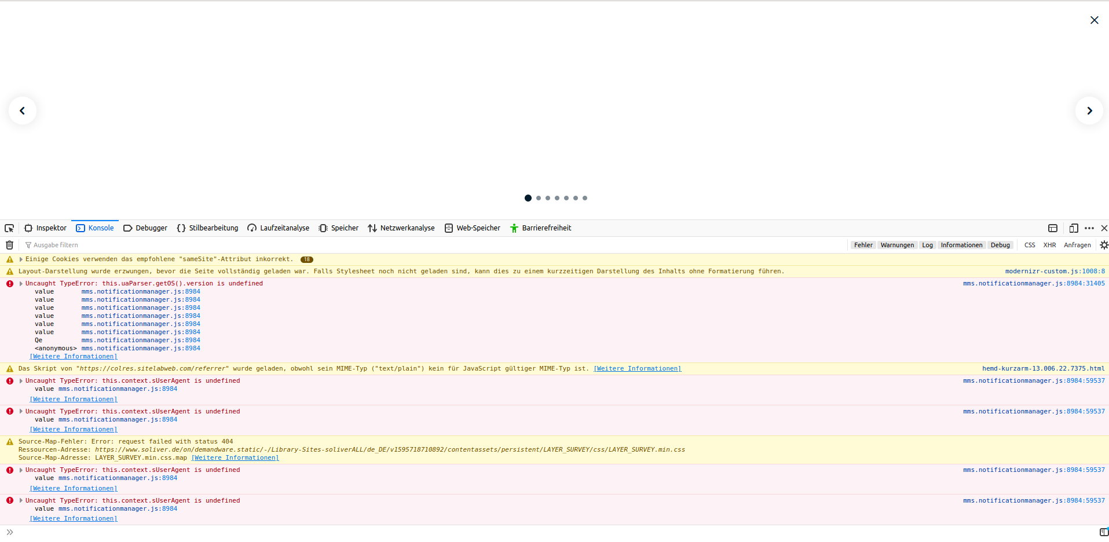1109x542 pixels.
Task: Click the console command prompt chevrons
Action: 10,532
